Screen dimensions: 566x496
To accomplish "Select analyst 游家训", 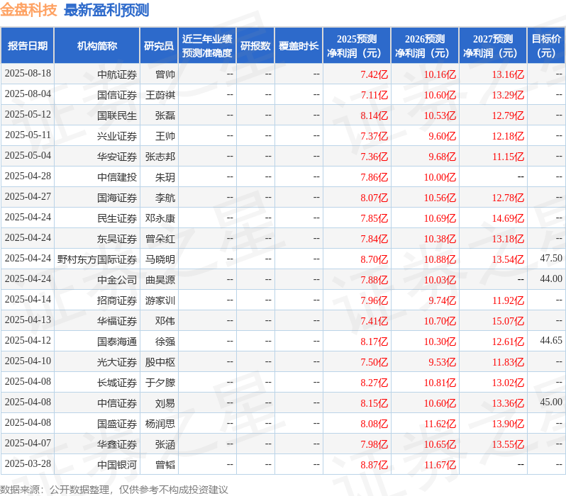I will click(x=160, y=301).
